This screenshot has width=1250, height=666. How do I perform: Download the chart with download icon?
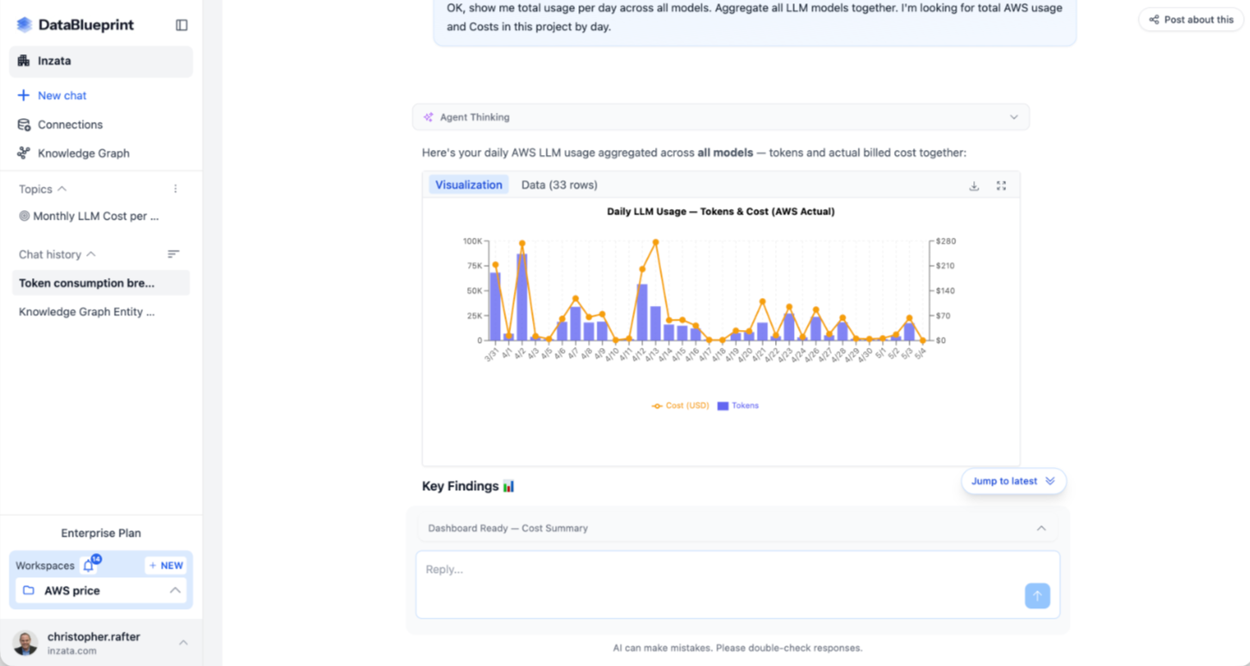(x=974, y=185)
